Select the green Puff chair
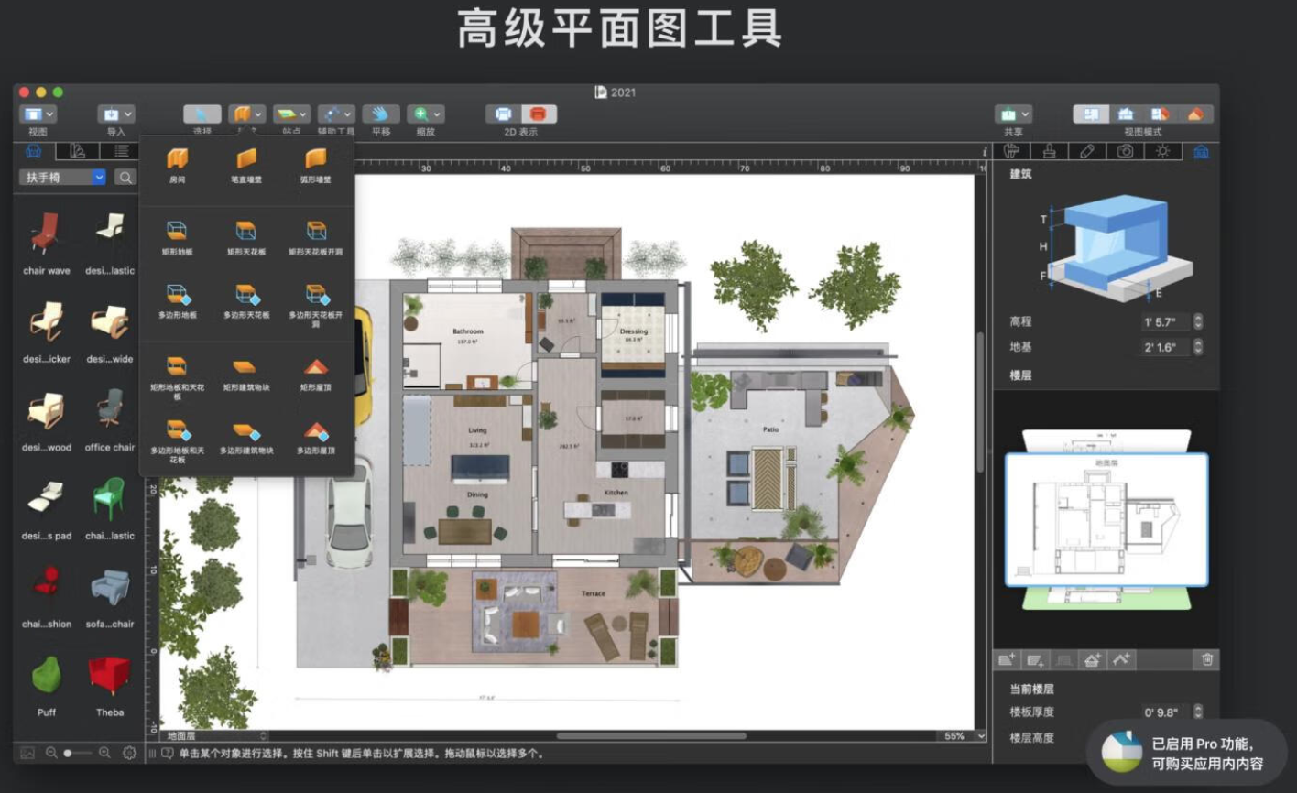The image size is (1297, 793). 46,684
